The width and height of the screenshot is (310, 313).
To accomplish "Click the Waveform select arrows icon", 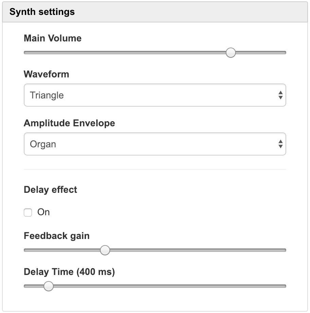I will pyautogui.click(x=280, y=95).
